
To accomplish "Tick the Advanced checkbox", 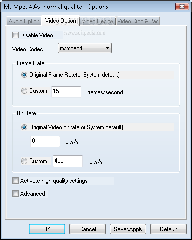I will [15, 194].
